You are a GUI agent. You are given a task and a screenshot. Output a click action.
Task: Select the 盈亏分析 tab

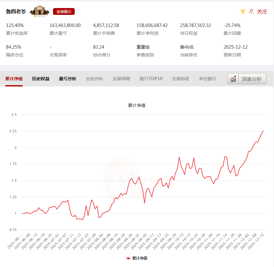point(68,79)
